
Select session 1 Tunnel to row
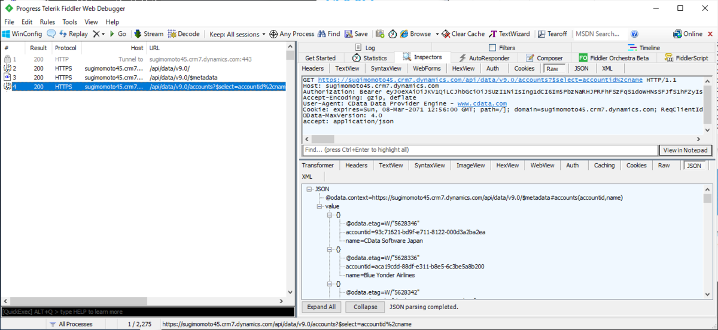pyautogui.click(x=144, y=60)
